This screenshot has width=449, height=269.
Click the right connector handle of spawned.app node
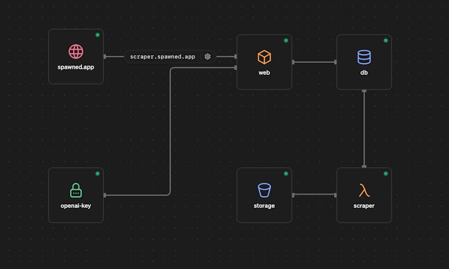(105, 56)
